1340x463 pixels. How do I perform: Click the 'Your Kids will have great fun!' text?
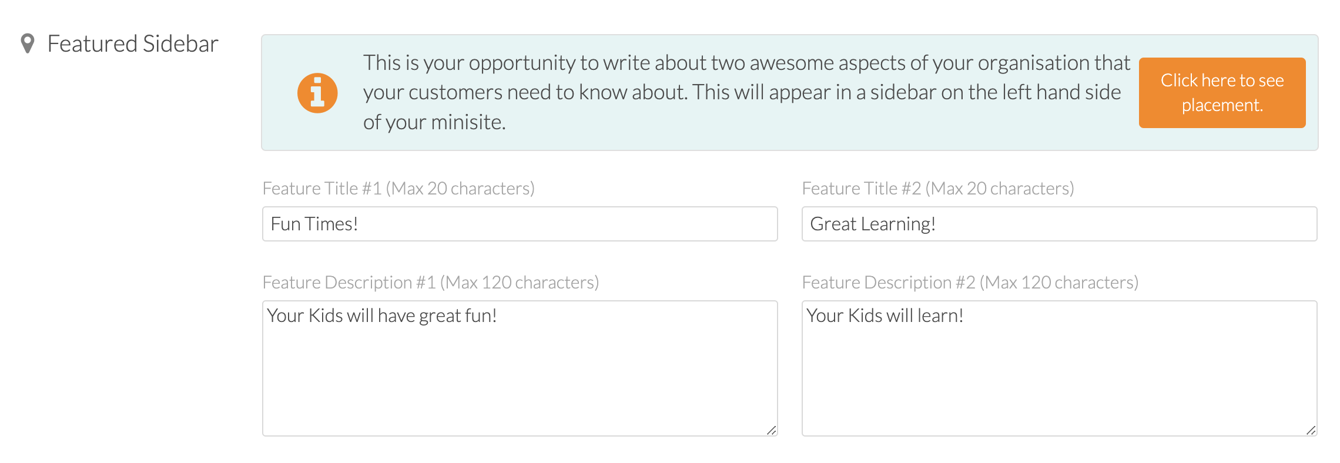click(382, 316)
